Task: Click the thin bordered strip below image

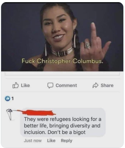Action: (x=62, y=73)
